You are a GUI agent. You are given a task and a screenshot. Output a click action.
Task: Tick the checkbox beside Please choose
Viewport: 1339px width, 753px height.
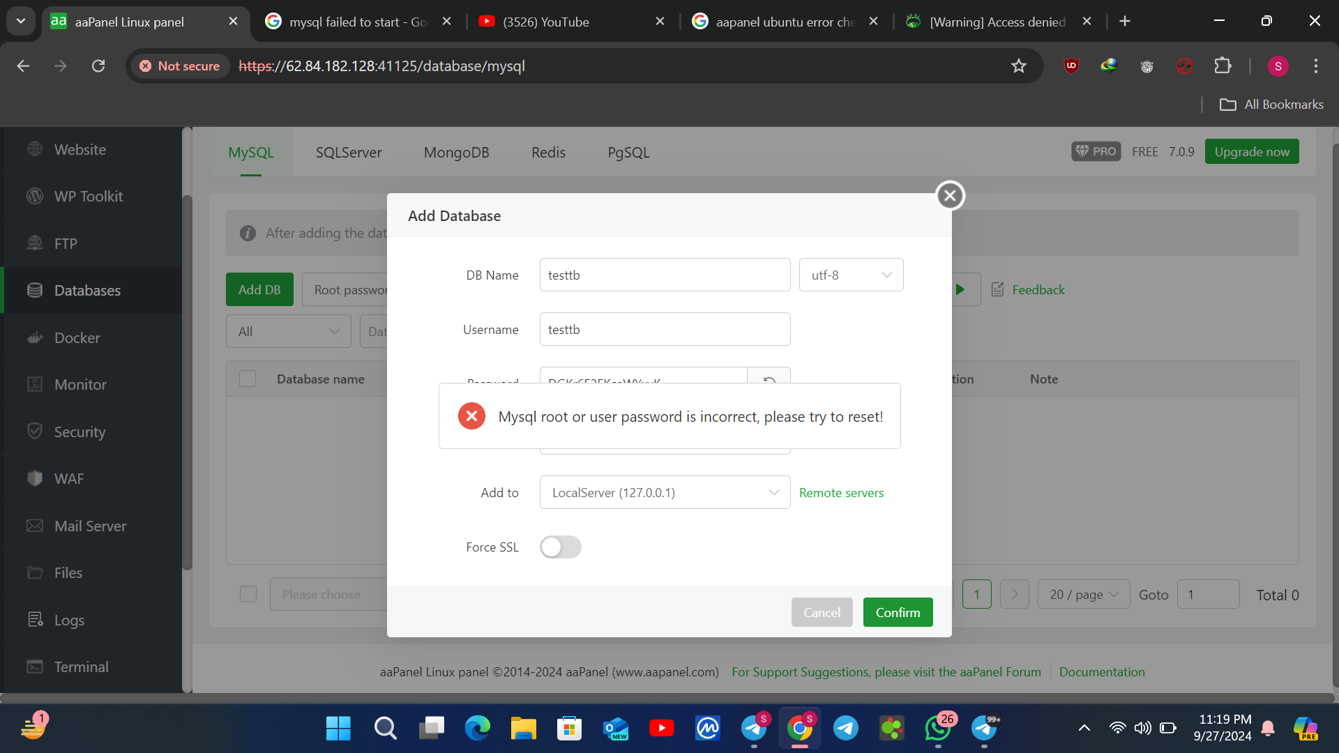(x=248, y=595)
